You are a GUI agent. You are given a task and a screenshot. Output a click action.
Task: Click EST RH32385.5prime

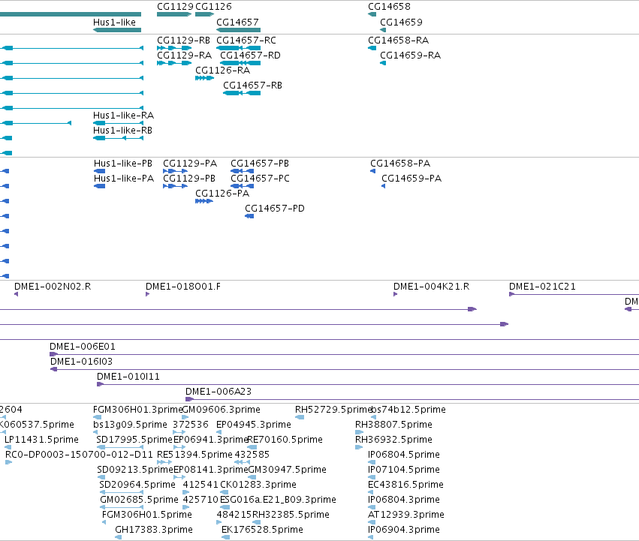pyautogui.click(x=256, y=522)
